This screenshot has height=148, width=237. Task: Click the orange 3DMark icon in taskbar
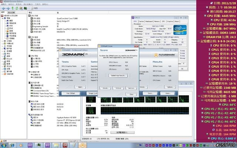pos(83,145)
